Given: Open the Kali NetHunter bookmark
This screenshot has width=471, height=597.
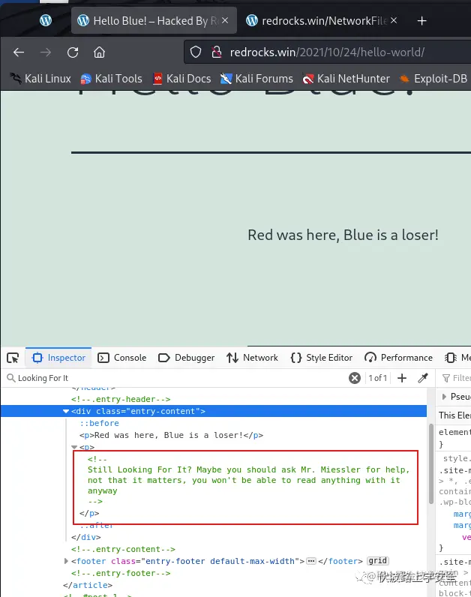Looking at the screenshot, I should pos(346,79).
